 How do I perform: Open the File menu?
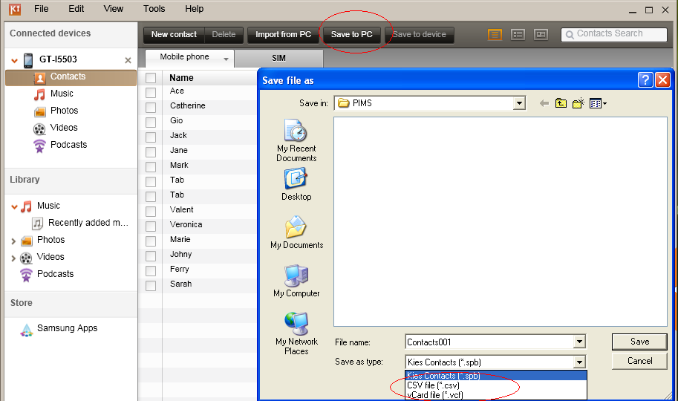click(x=41, y=9)
